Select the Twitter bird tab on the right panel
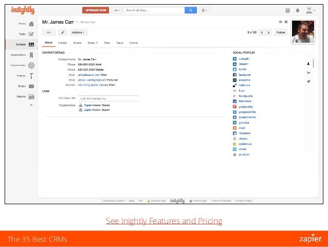The width and height of the screenshot is (328, 247). point(308,81)
